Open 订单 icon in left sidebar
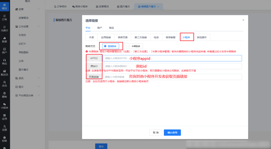This screenshot has height=149, width=271. 4,17
